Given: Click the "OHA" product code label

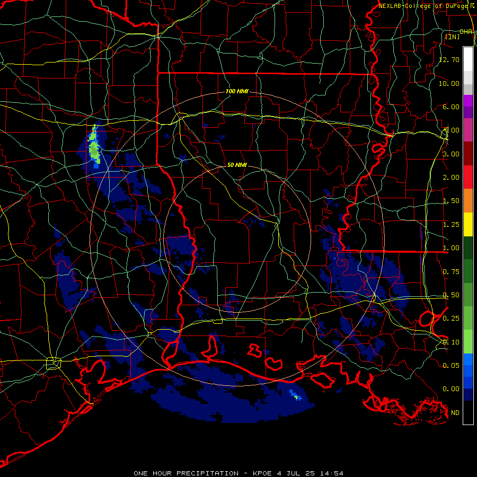Looking at the screenshot, I should 466,31.
